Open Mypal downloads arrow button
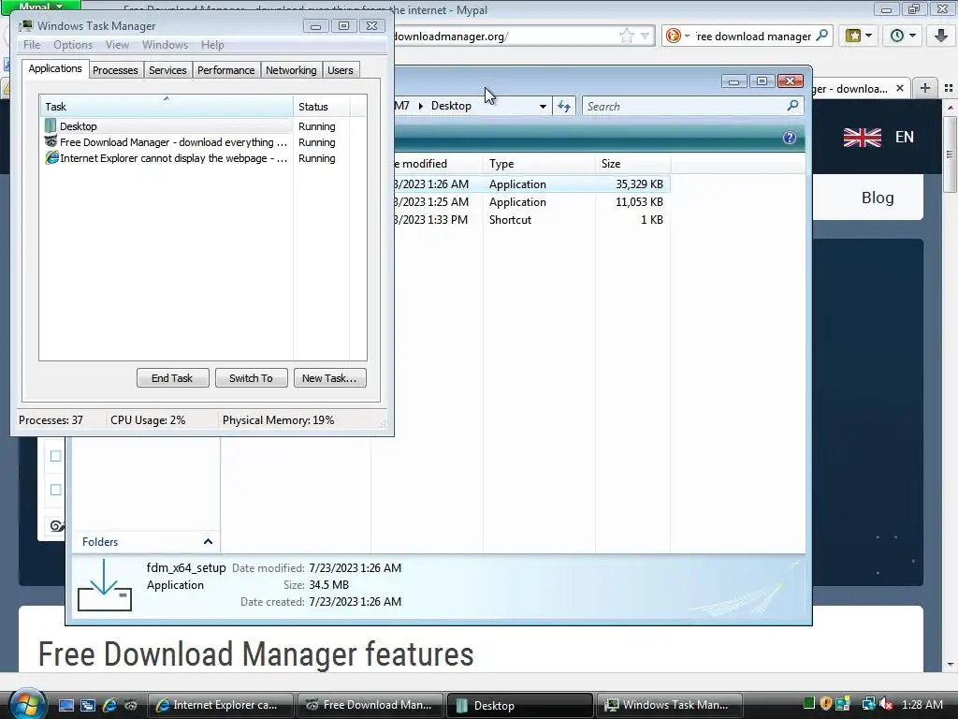This screenshot has width=958, height=719. [941, 36]
